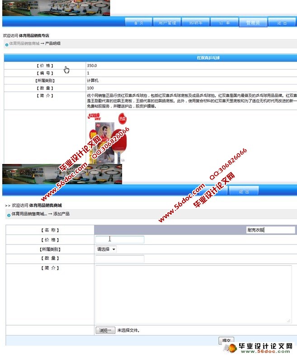297x356 pixels.
Task: Click the quantity value 100
Action: click(90, 88)
